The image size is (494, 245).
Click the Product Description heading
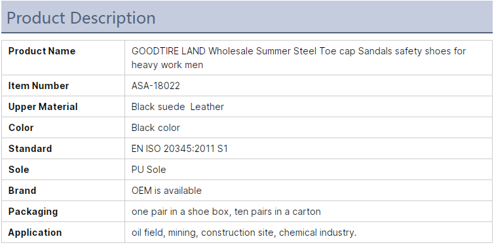81,18
